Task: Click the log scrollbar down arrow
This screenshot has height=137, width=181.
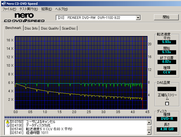Action: [149, 132]
